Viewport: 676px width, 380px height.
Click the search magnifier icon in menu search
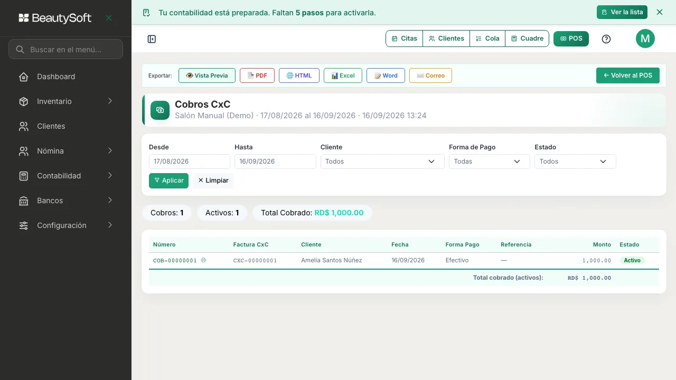(x=20, y=50)
